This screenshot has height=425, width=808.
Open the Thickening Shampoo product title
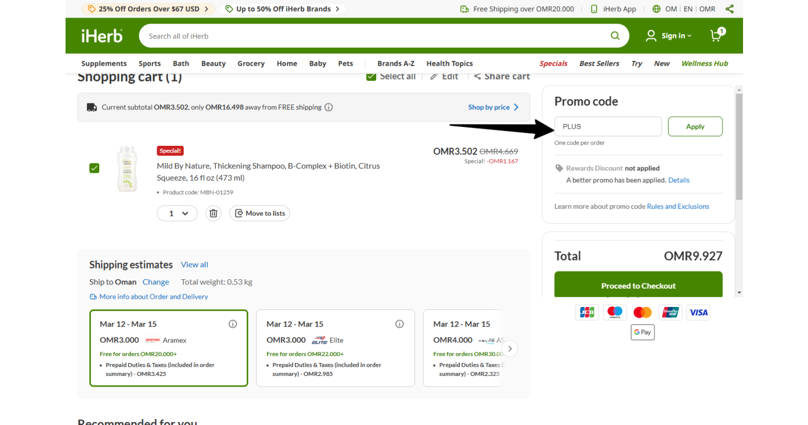(x=269, y=172)
